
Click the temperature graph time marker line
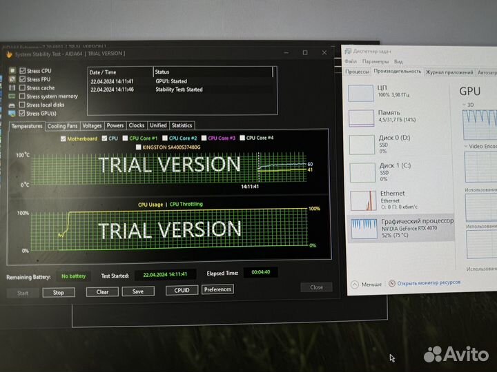(x=259, y=168)
